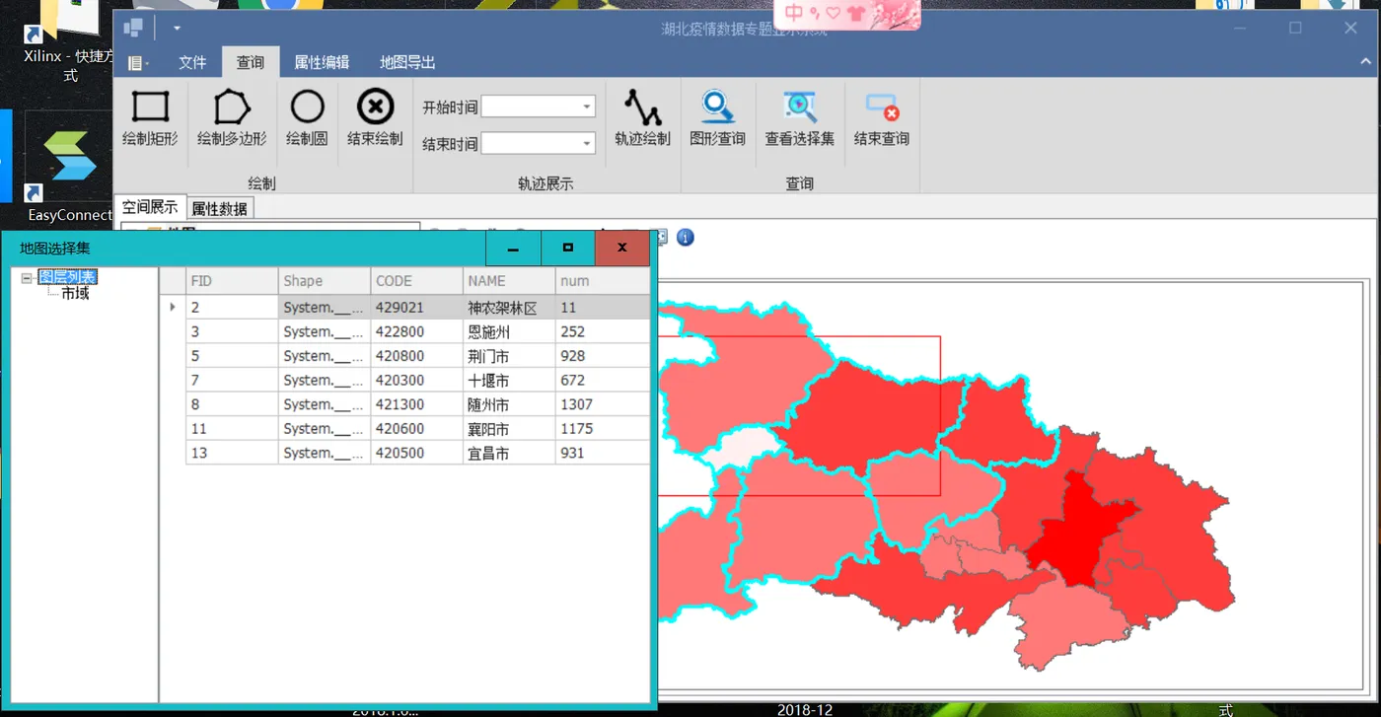This screenshot has width=1381, height=717.
Task: Run 图形查询 graphic query
Action: pos(717,118)
